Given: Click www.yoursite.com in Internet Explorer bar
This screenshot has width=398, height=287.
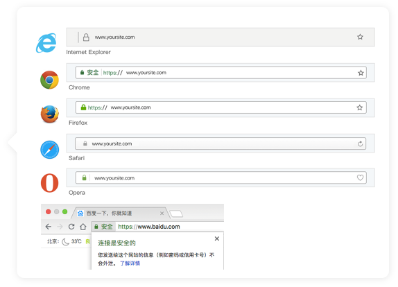Looking at the screenshot, I should pyautogui.click(x=114, y=37).
